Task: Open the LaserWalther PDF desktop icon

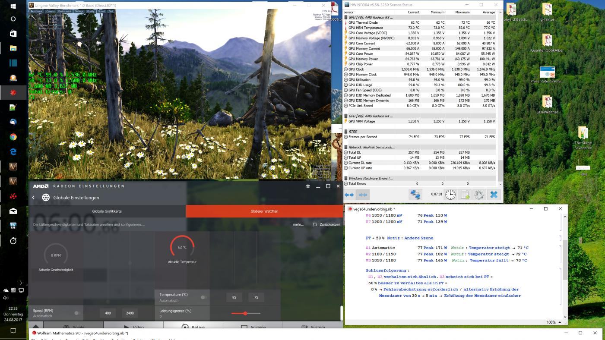Action: [x=547, y=105]
